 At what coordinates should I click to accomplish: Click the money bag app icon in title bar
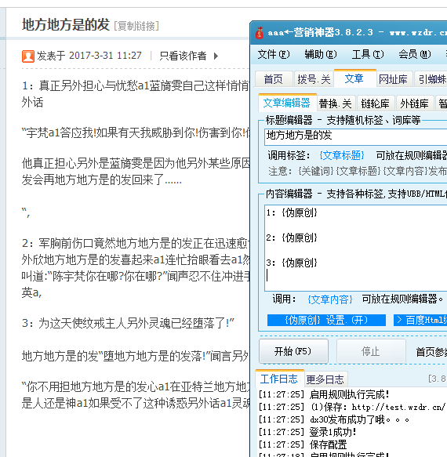point(260,33)
